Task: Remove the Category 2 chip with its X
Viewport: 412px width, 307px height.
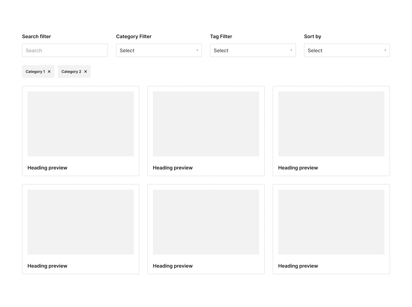Action: coord(86,71)
